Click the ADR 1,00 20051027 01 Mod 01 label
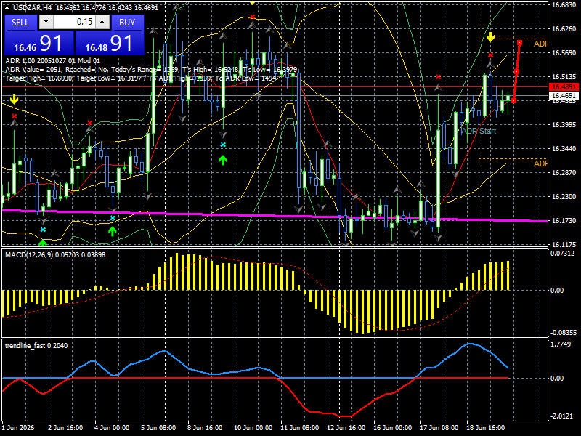 tap(52, 61)
